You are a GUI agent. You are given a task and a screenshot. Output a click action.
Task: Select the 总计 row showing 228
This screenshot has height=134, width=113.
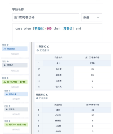(x=73, y=63)
